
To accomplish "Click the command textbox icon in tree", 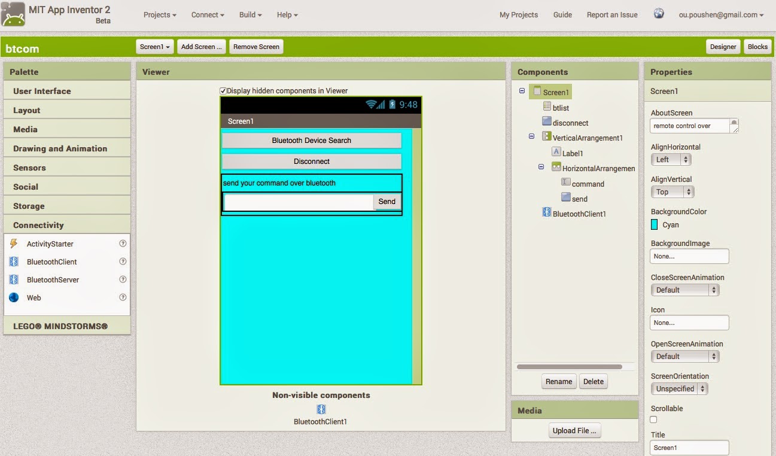I will (565, 182).
